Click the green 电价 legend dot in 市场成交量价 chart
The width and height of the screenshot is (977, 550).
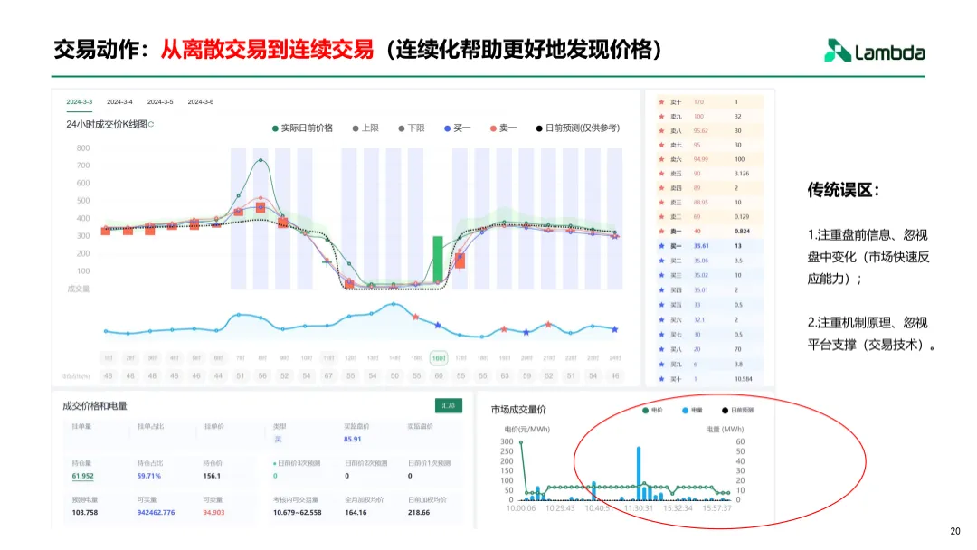coord(644,411)
